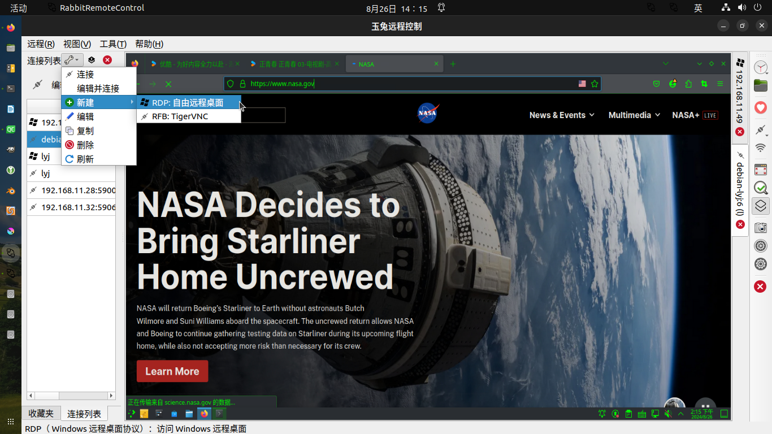Close the 192.168.11.49 connection tab
This screenshot has width=772, height=434.
point(740,132)
